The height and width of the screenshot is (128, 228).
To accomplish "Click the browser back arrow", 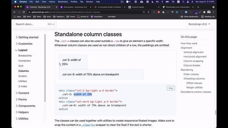I will click(x=15, y=12).
